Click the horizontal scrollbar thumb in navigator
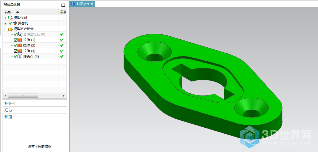 coord(23,96)
